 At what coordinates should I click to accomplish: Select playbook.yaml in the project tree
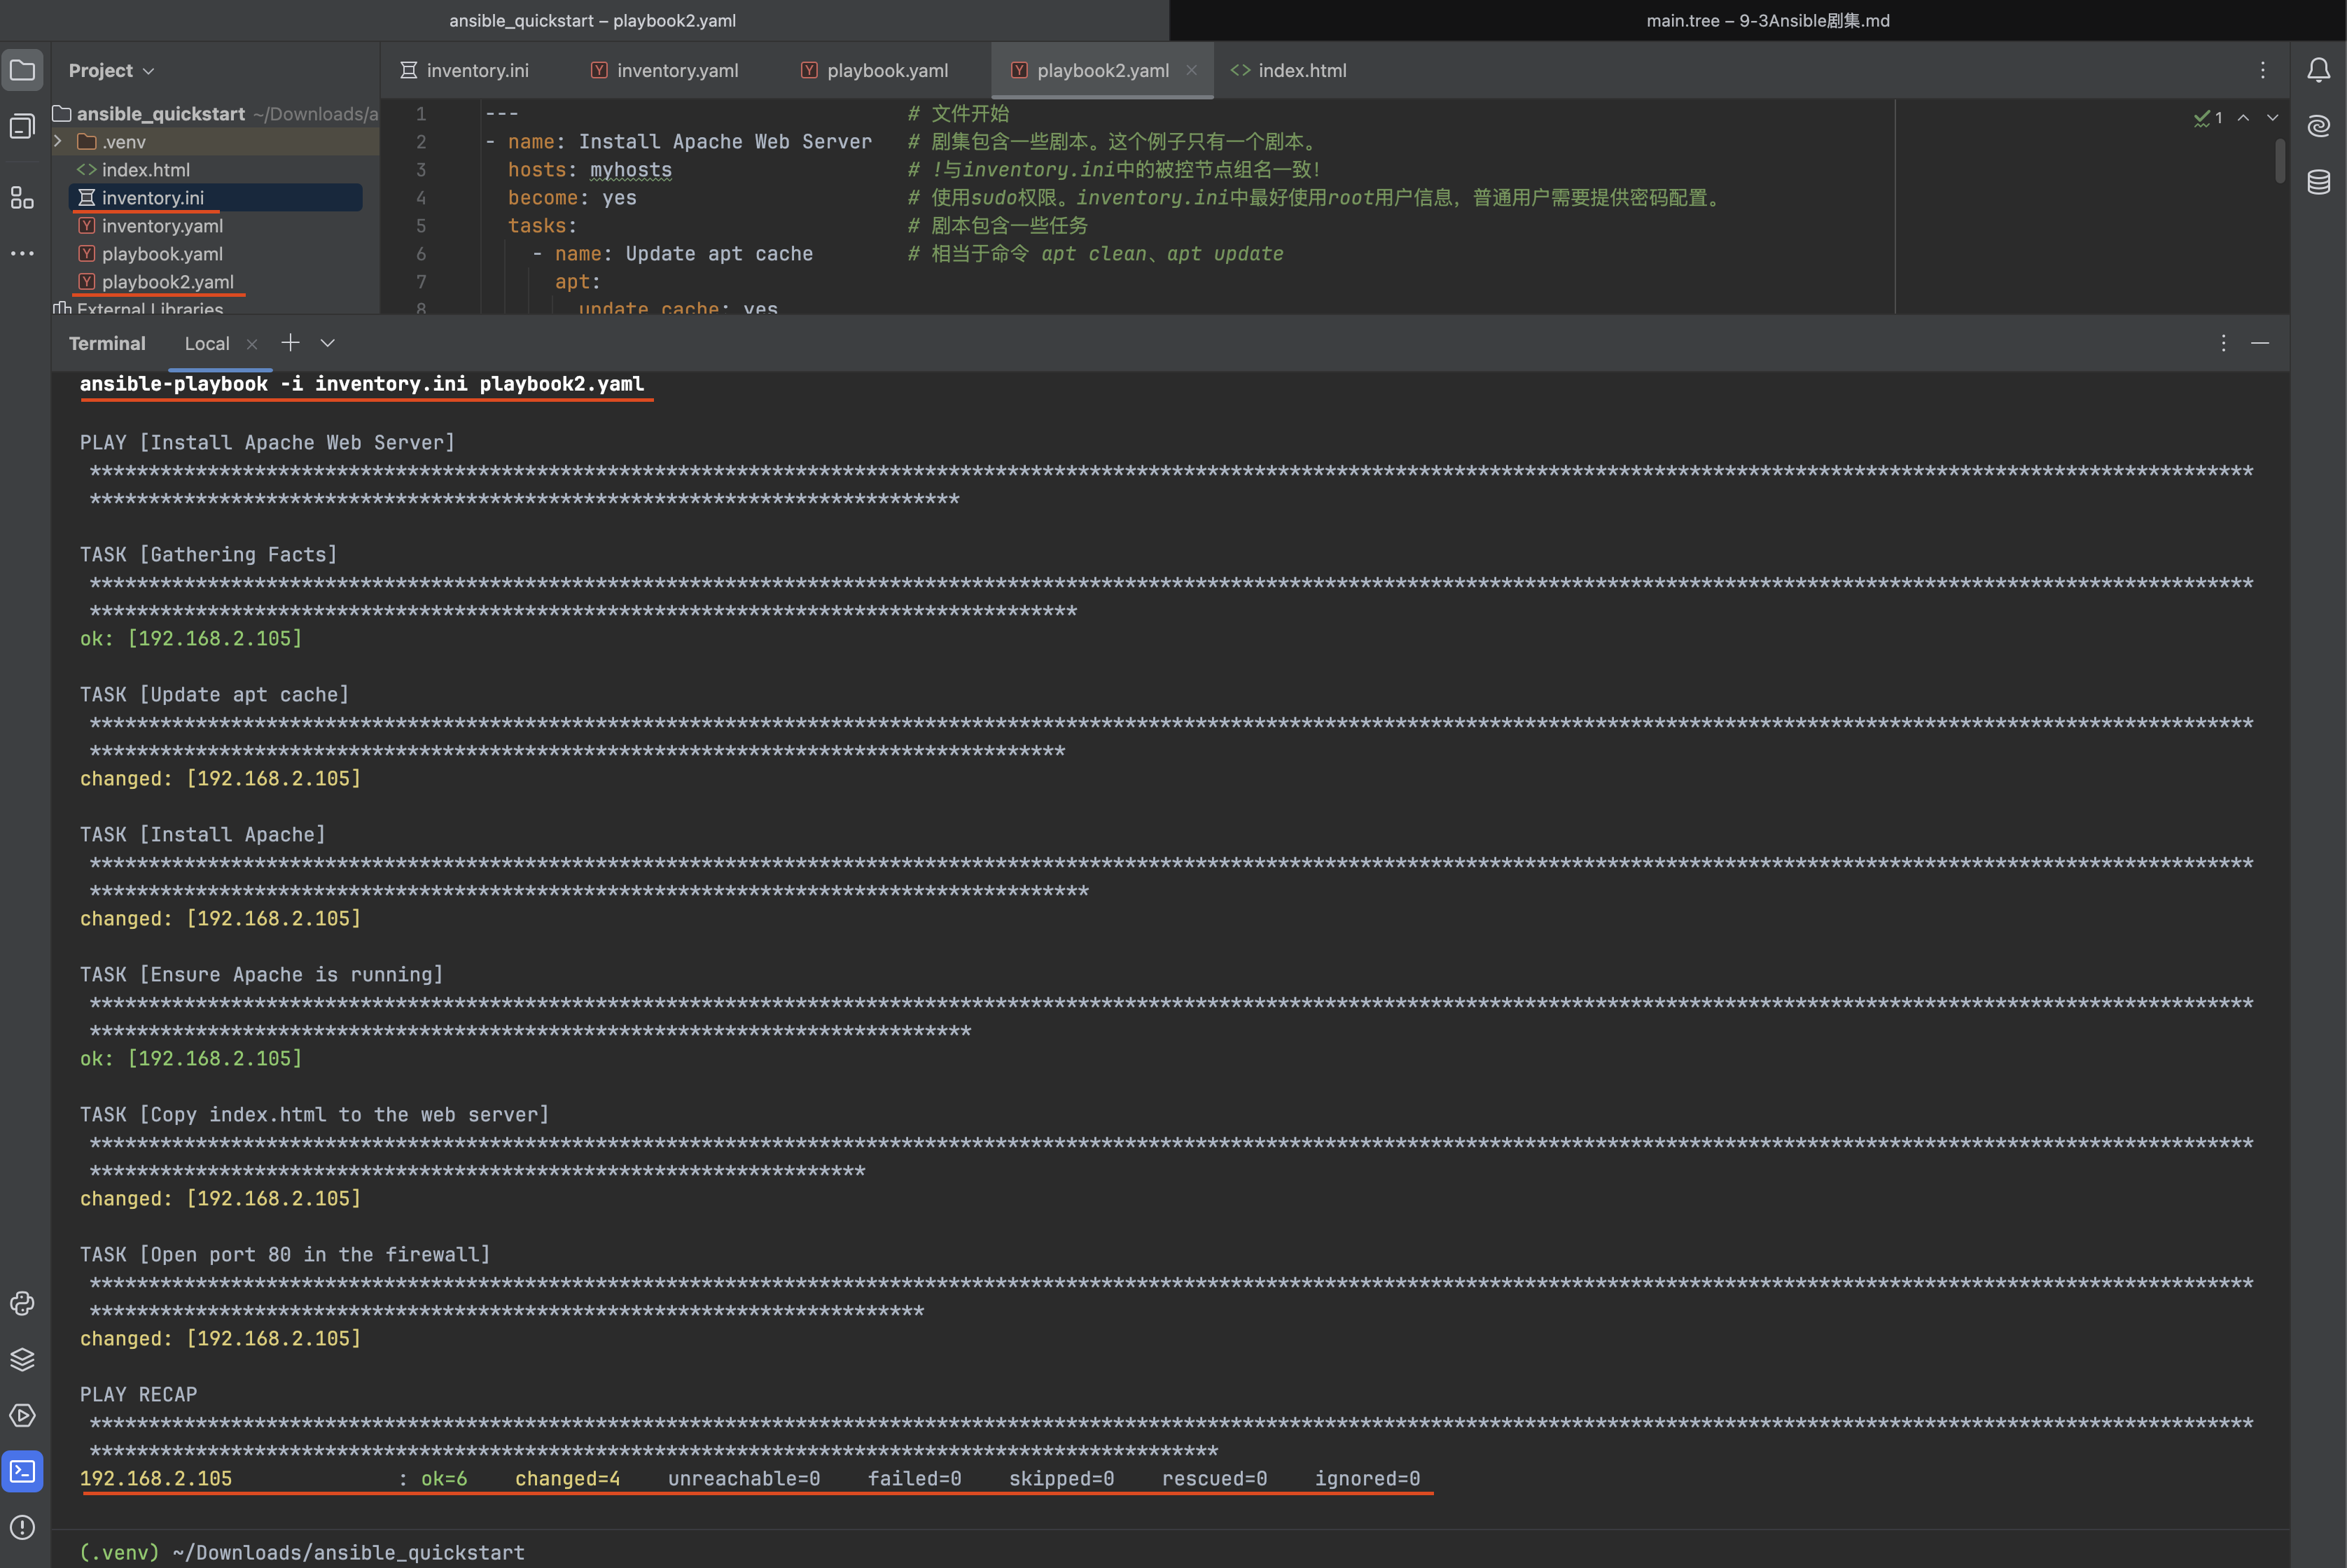[162, 254]
